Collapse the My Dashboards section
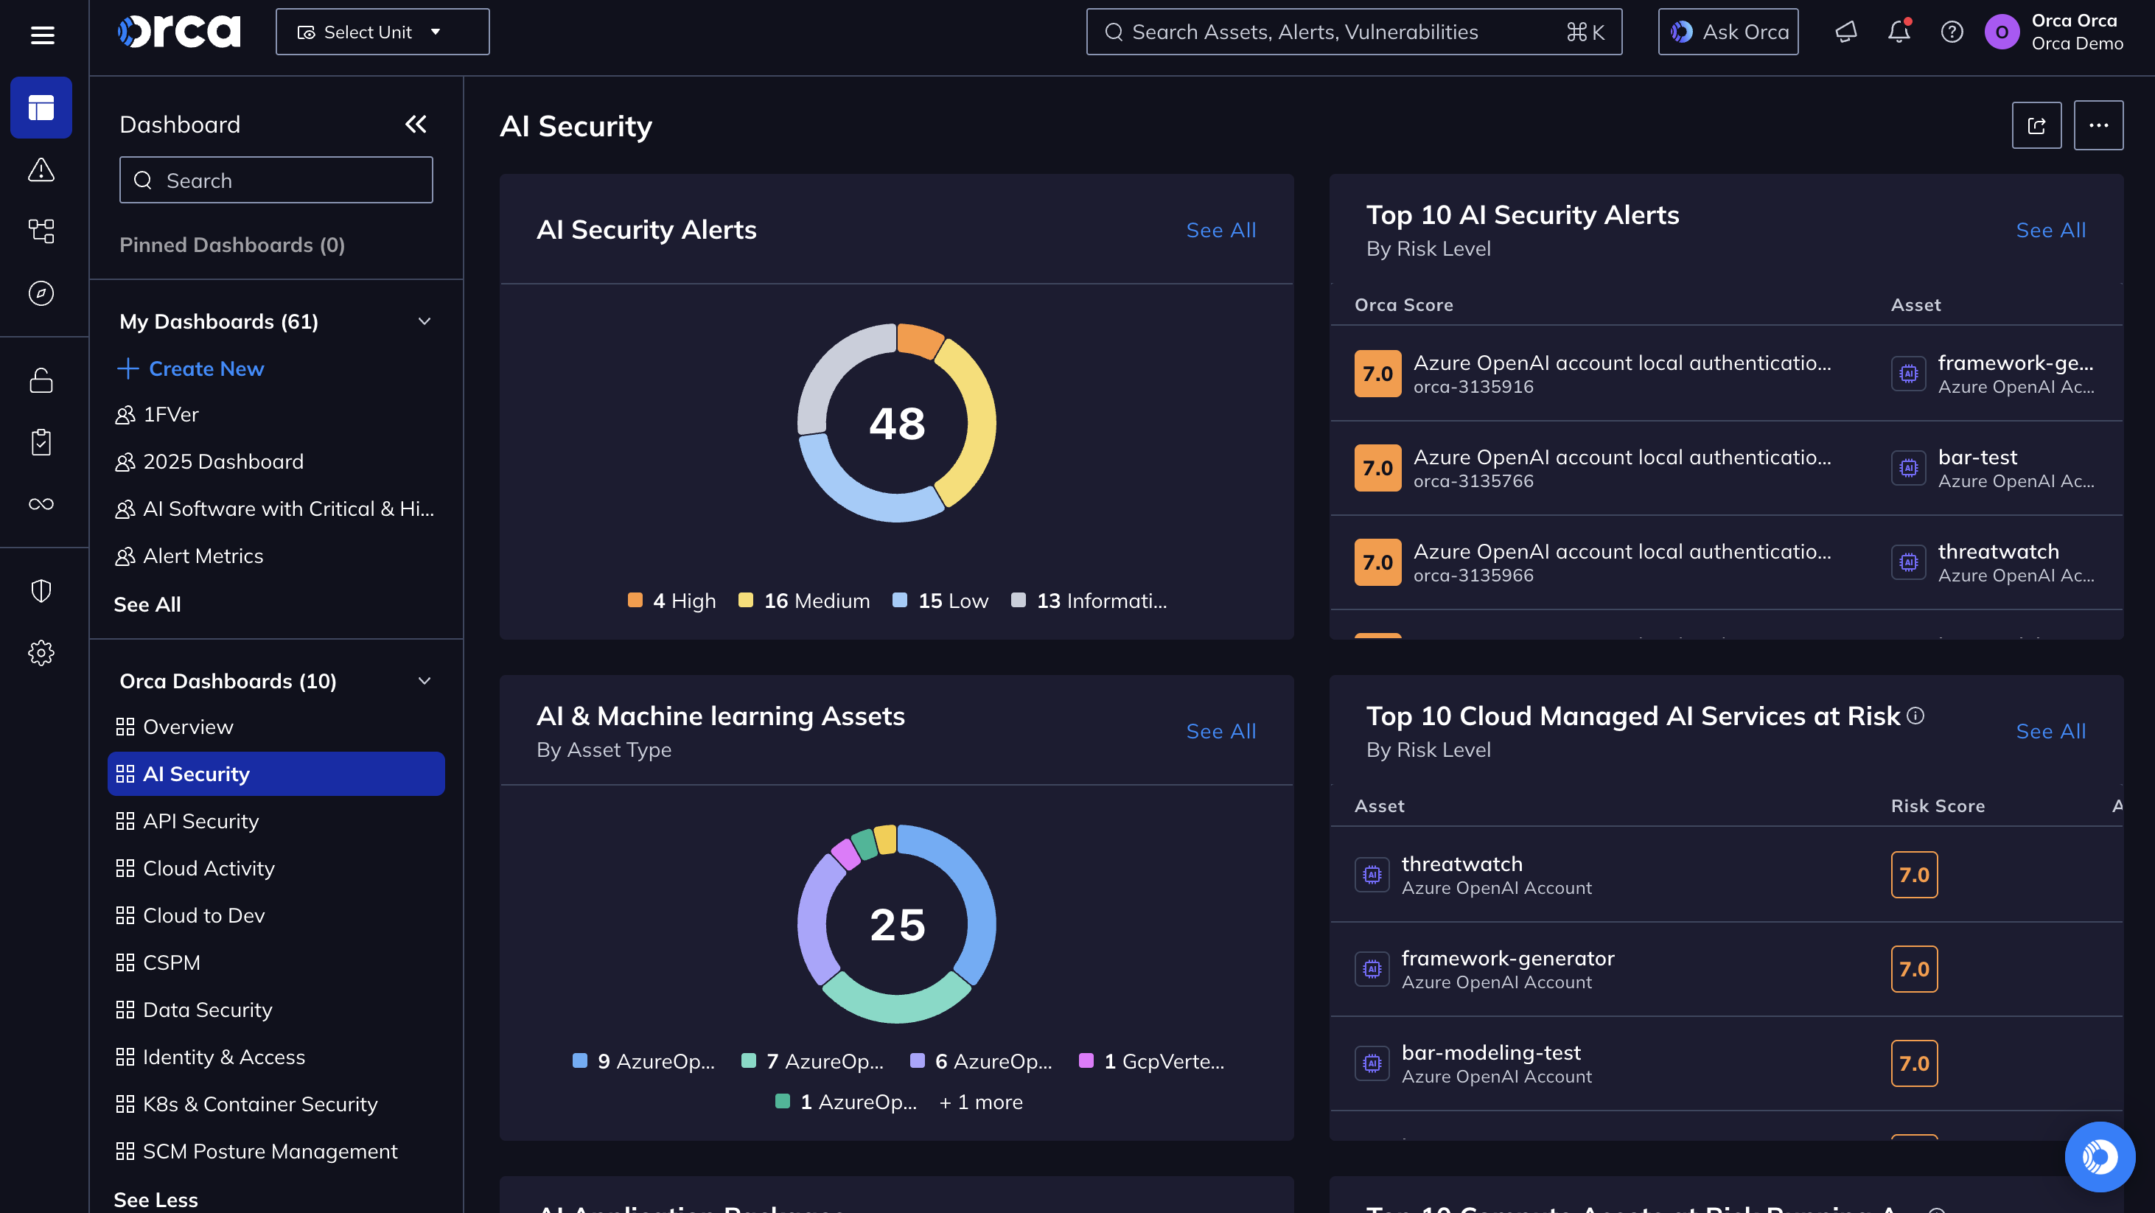This screenshot has height=1213, width=2155. [424, 321]
